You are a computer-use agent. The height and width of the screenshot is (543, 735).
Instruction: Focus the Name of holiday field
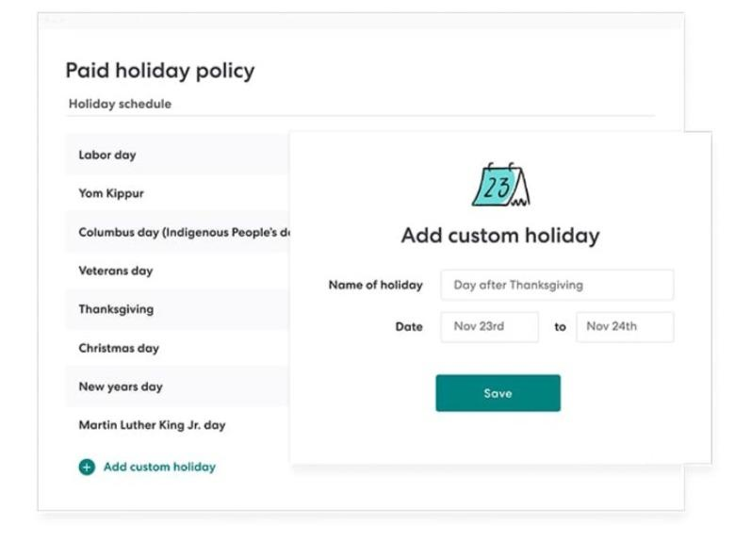[557, 285]
